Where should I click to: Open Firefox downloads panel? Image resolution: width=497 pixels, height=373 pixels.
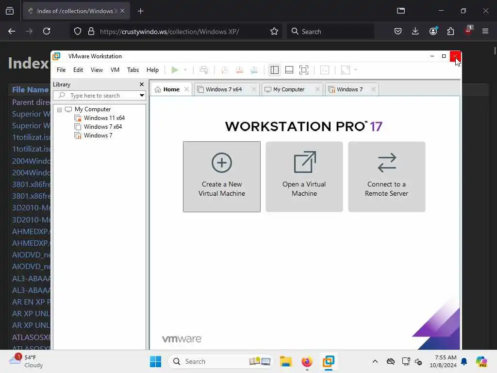(x=415, y=31)
